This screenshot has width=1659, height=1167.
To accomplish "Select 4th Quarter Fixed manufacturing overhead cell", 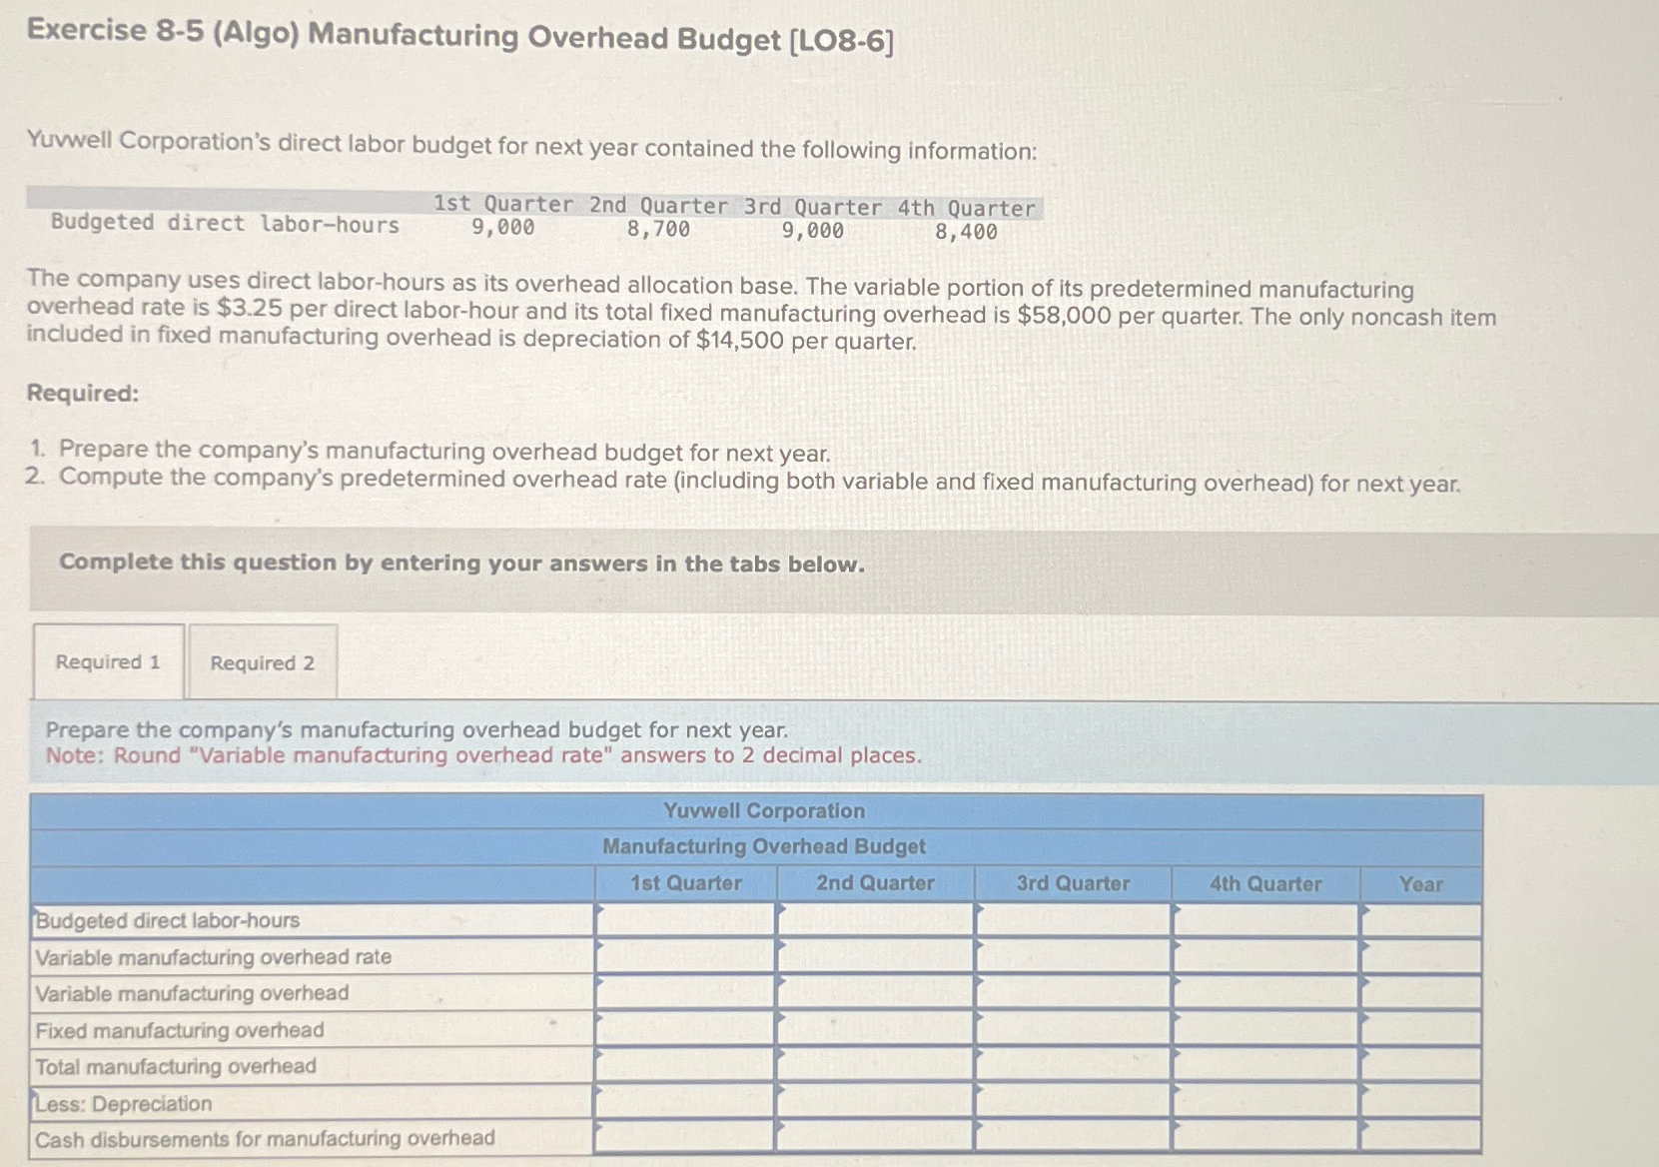I will point(1265,1028).
